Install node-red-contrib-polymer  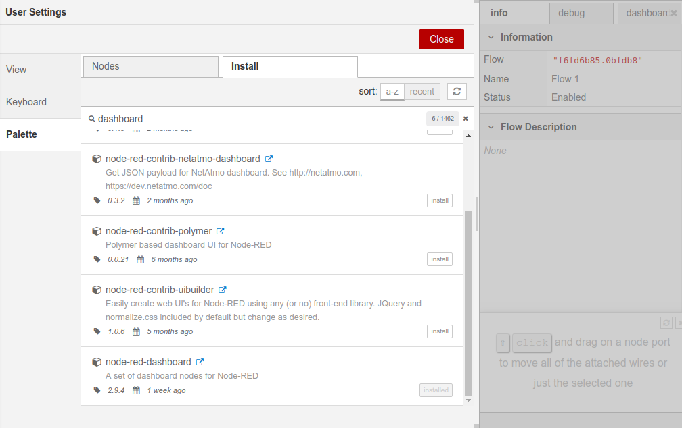click(440, 259)
